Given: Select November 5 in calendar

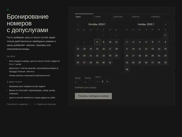Looking at the screenshot, I should point(146,42).
